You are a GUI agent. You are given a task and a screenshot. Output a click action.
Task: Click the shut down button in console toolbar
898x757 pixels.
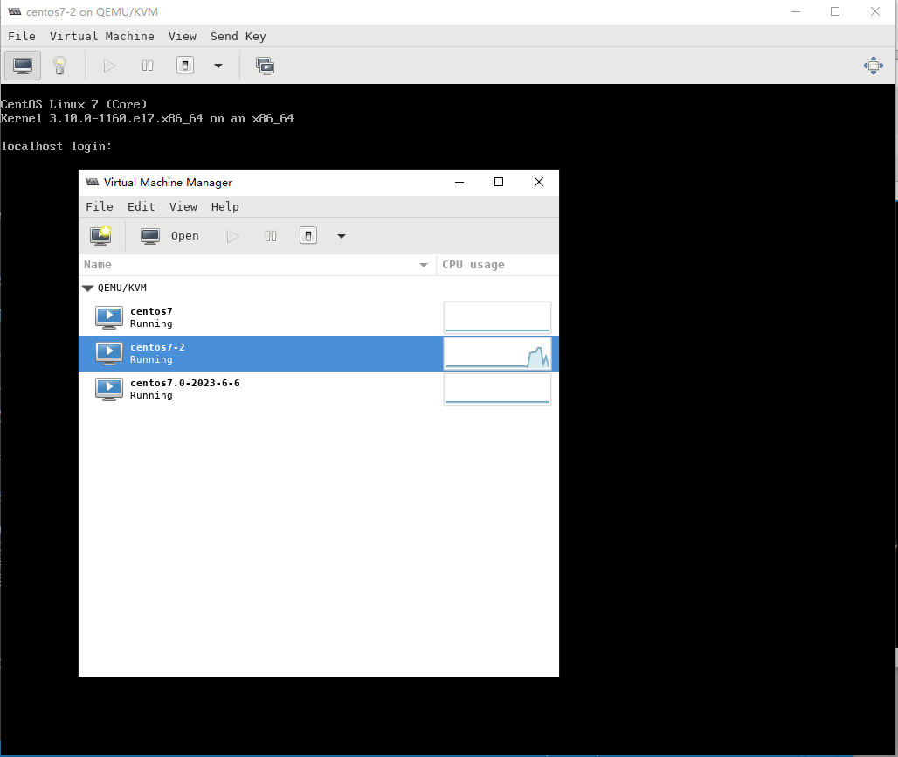[185, 66]
